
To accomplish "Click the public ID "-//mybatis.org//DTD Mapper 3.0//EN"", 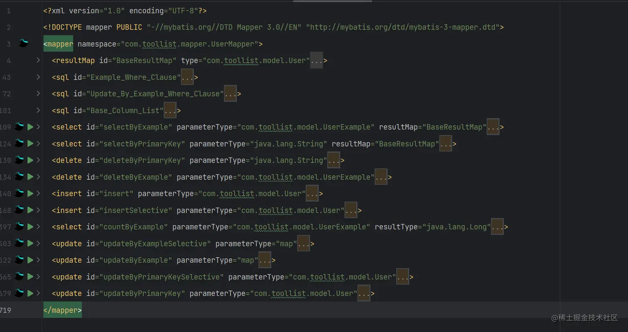I will pyautogui.click(x=224, y=27).
